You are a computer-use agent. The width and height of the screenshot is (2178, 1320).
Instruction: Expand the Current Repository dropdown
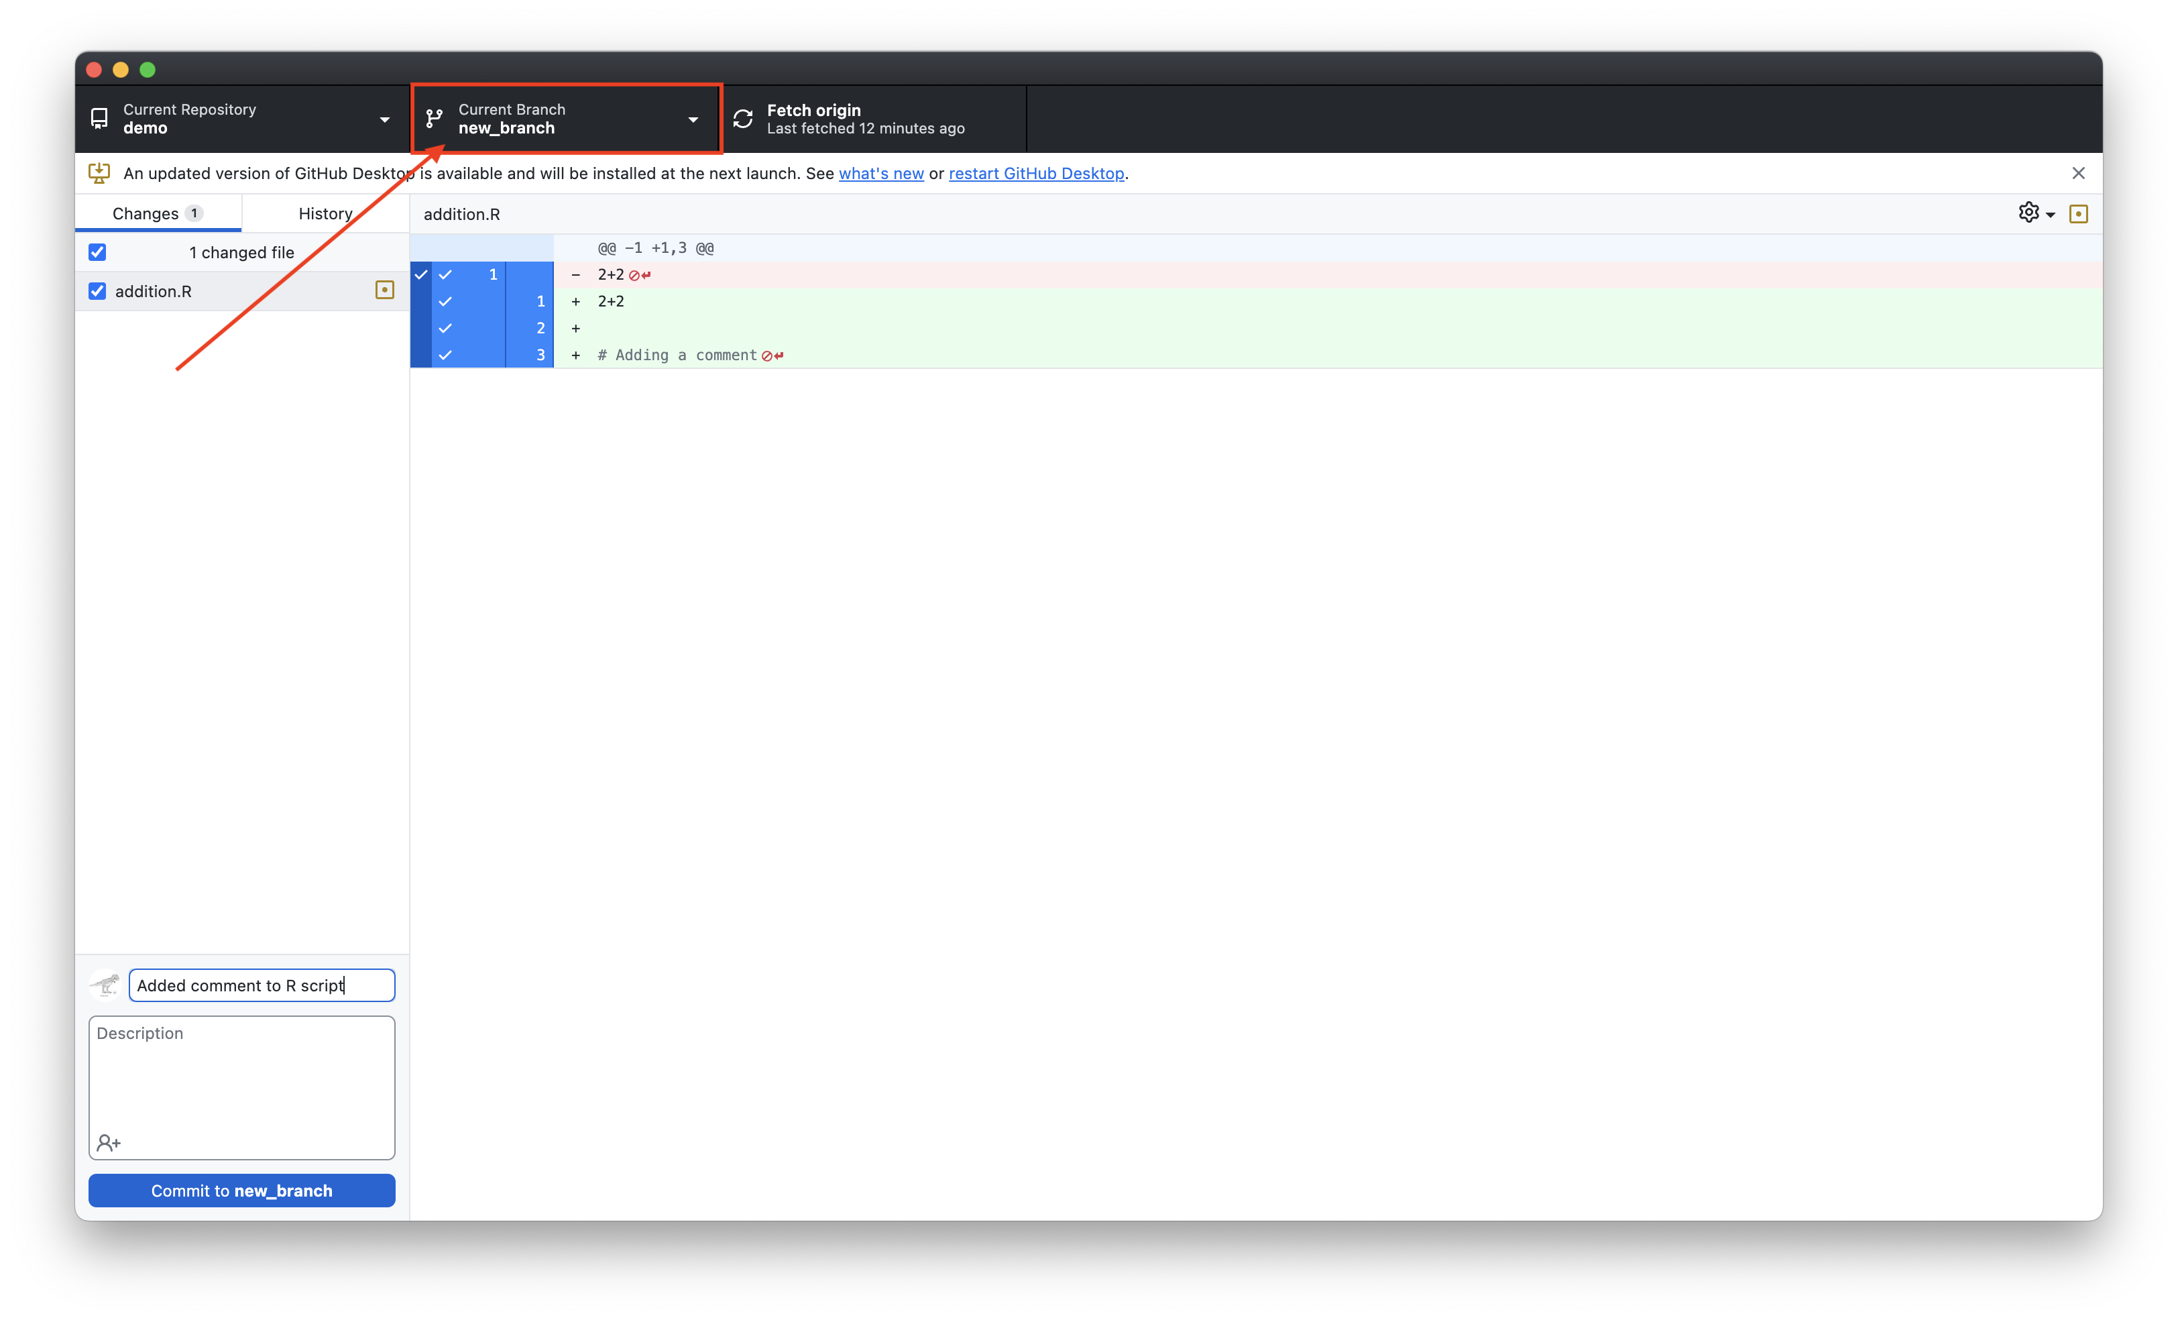(384, 119)
